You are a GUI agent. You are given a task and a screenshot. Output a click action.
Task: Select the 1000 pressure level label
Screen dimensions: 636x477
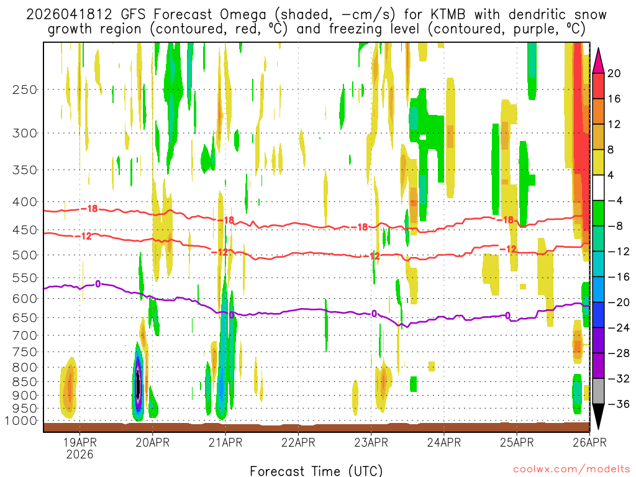(x=21, y=421)
